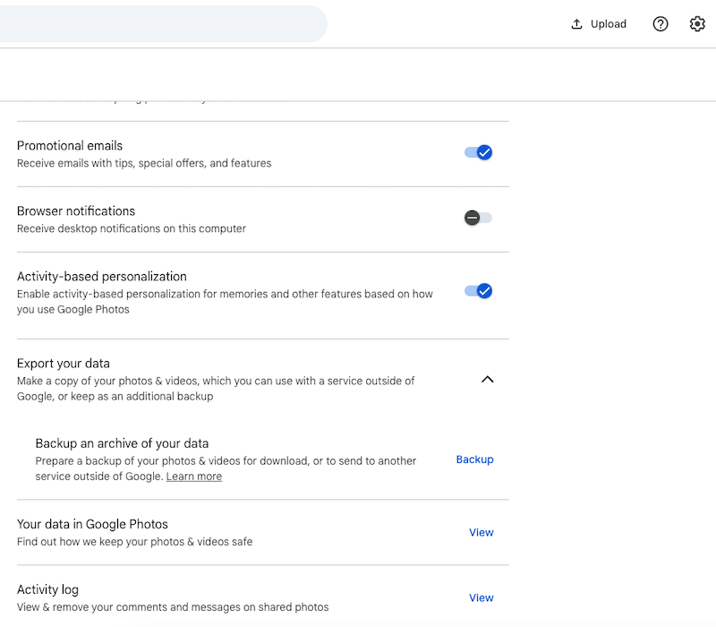View the Activity log
Viewport: 716px width, 627px height.
pos(482,597)
